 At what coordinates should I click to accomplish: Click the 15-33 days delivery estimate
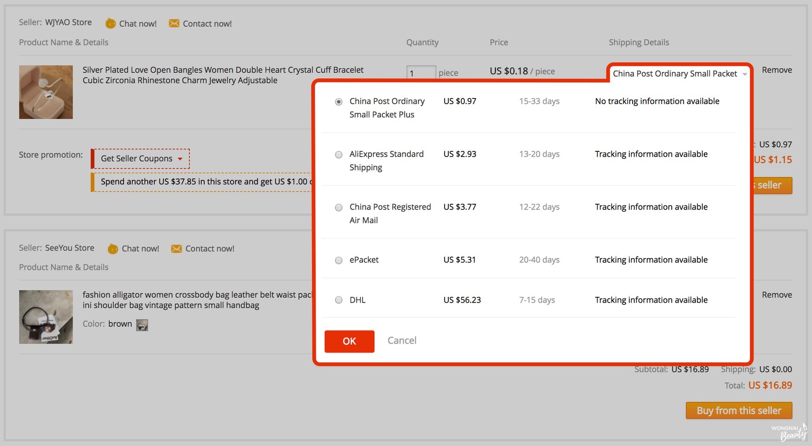[x=539, y=101]
